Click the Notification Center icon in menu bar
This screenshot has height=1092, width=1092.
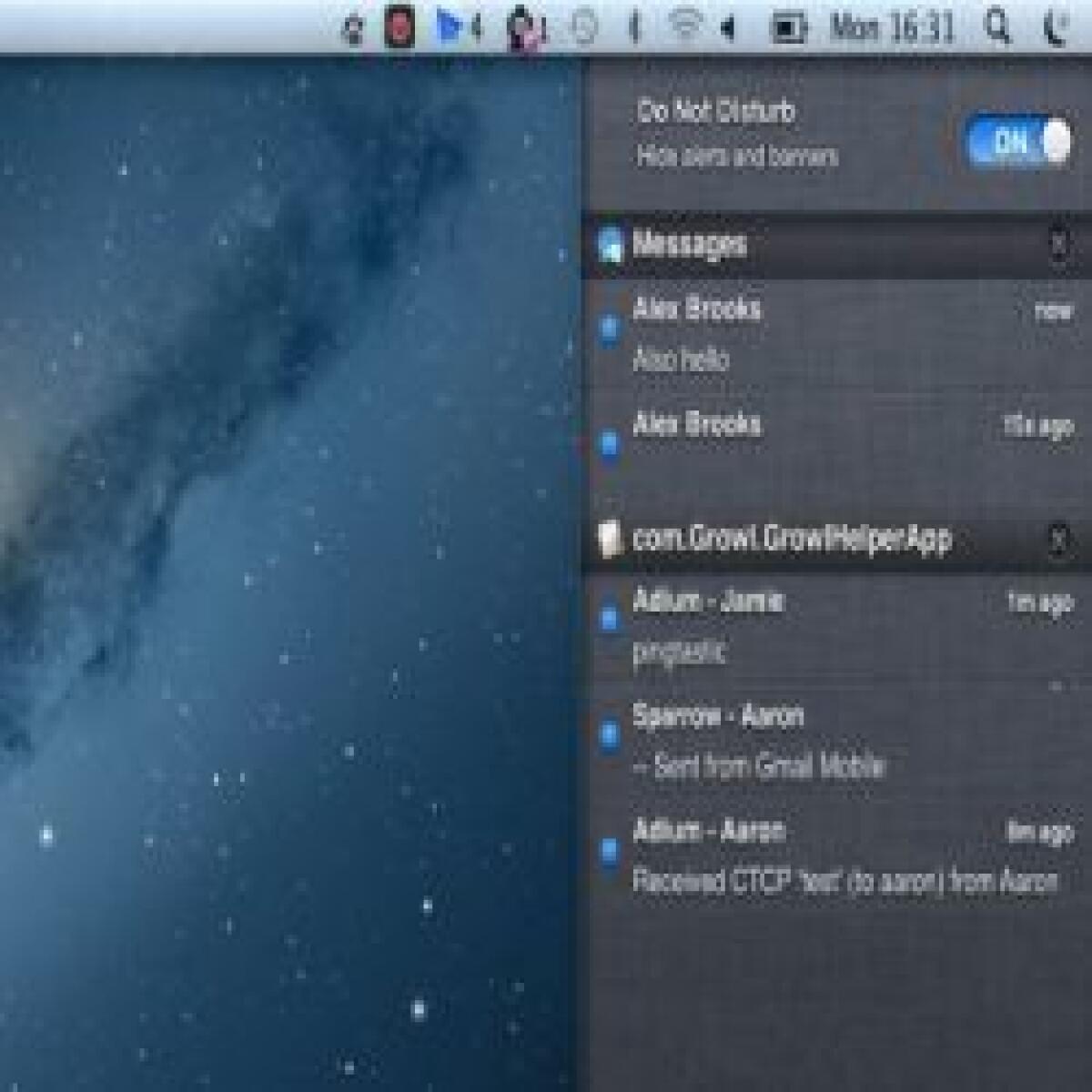[x=1056, y=25]
